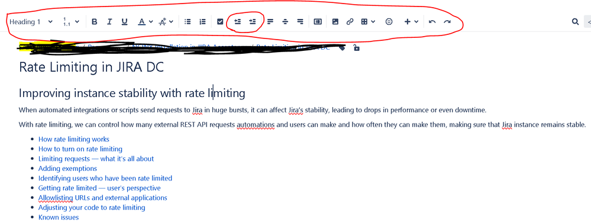Click paragraph starting With rate limiting, we can
Screen dimensions: 591x223
(302, 125)
